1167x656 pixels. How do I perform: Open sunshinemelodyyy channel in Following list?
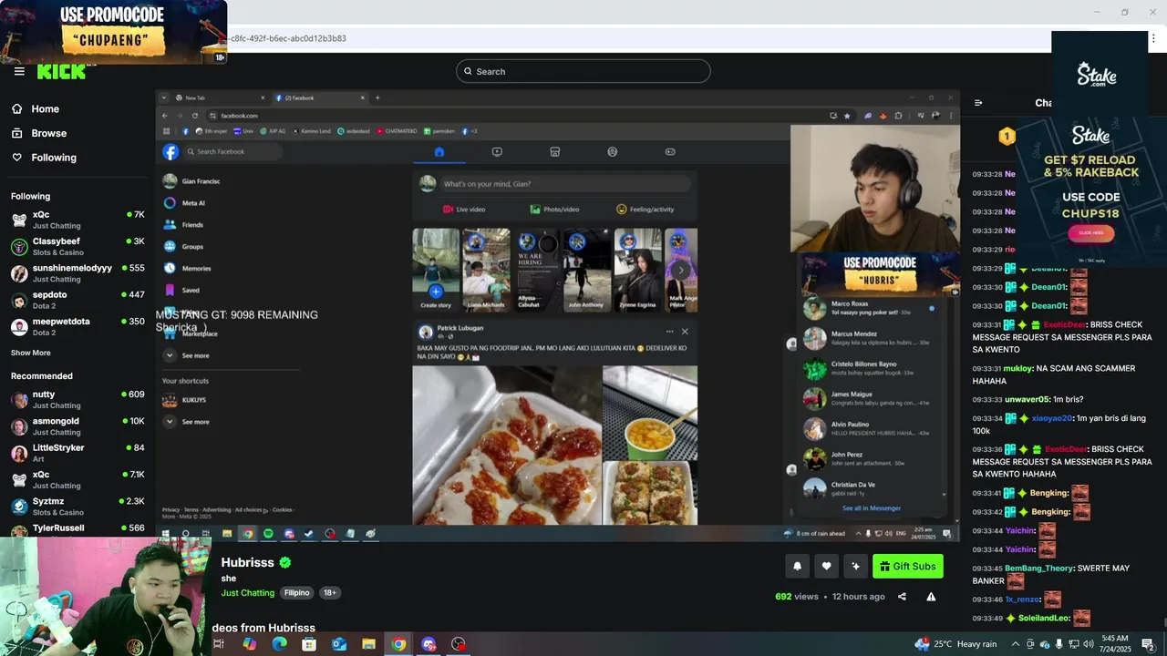[x=77, y=273]
